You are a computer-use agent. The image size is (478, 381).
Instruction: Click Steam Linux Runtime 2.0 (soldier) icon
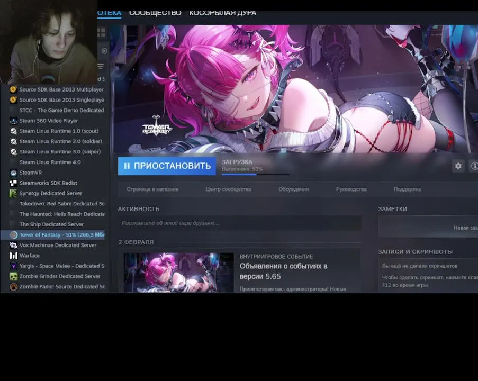click(13, 141)
